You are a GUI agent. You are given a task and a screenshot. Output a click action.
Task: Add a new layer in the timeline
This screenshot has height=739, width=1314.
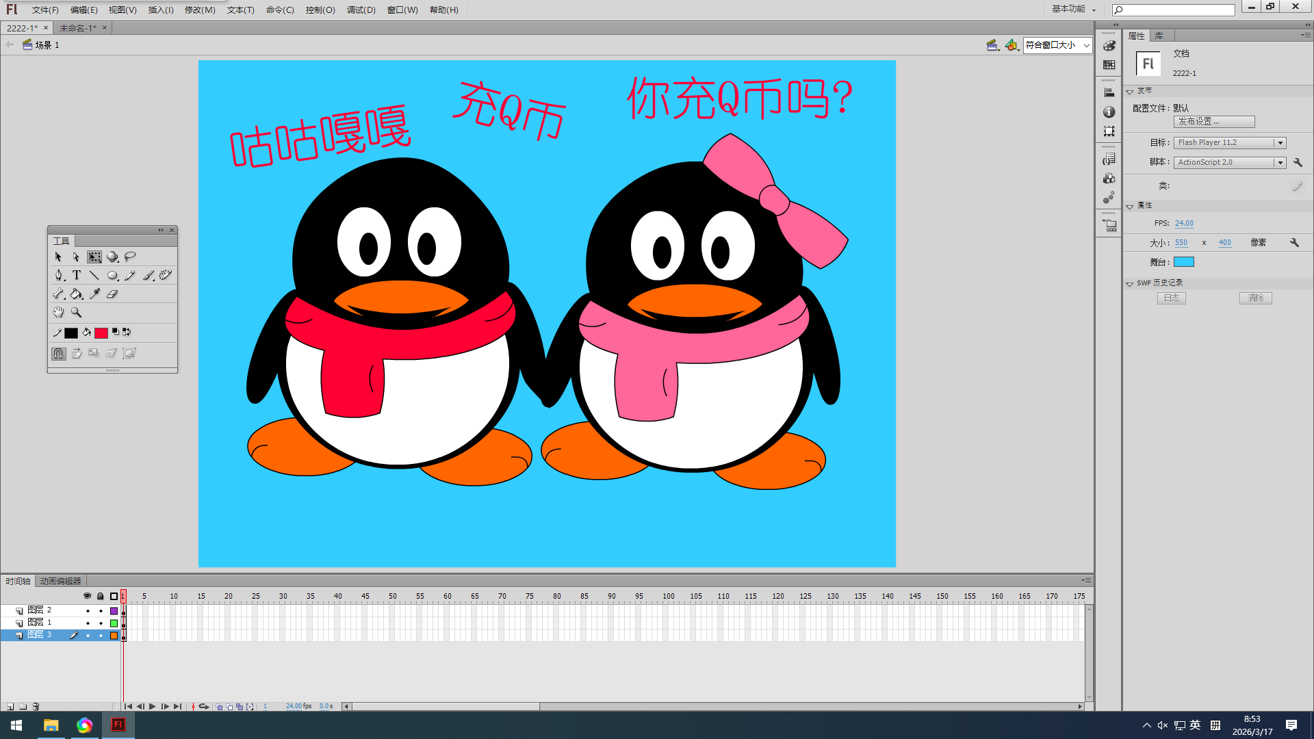pyautogui.click(x=9, y=706)
